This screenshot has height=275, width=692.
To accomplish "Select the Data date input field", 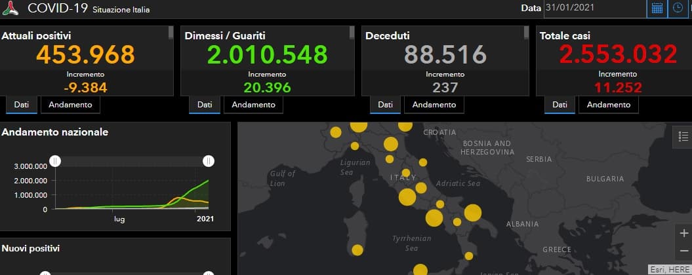I will [x=595, y=9].
